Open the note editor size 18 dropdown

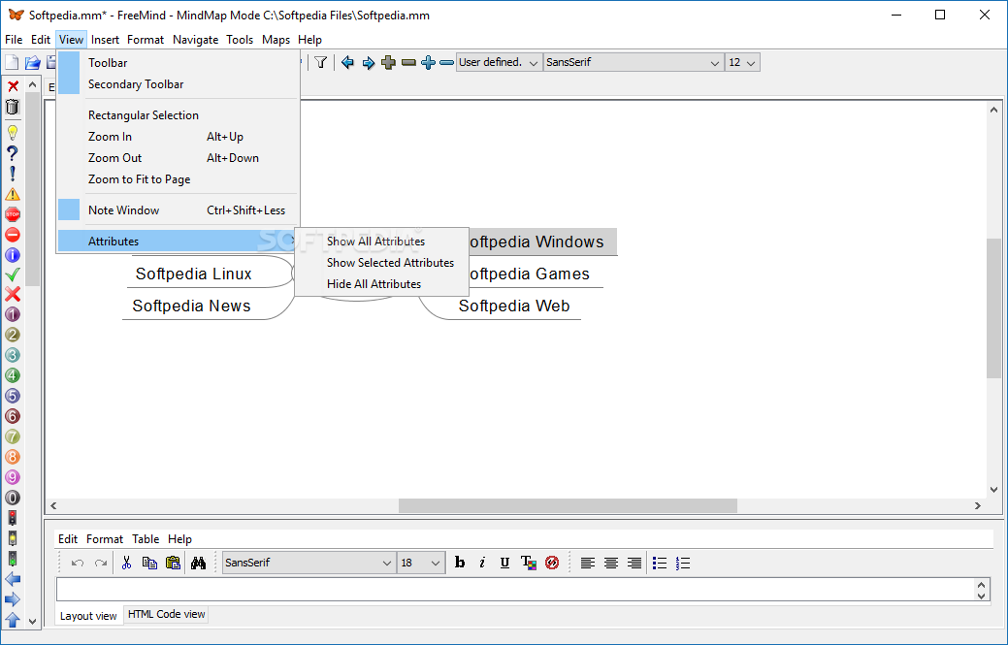click(x=421, y=563)
